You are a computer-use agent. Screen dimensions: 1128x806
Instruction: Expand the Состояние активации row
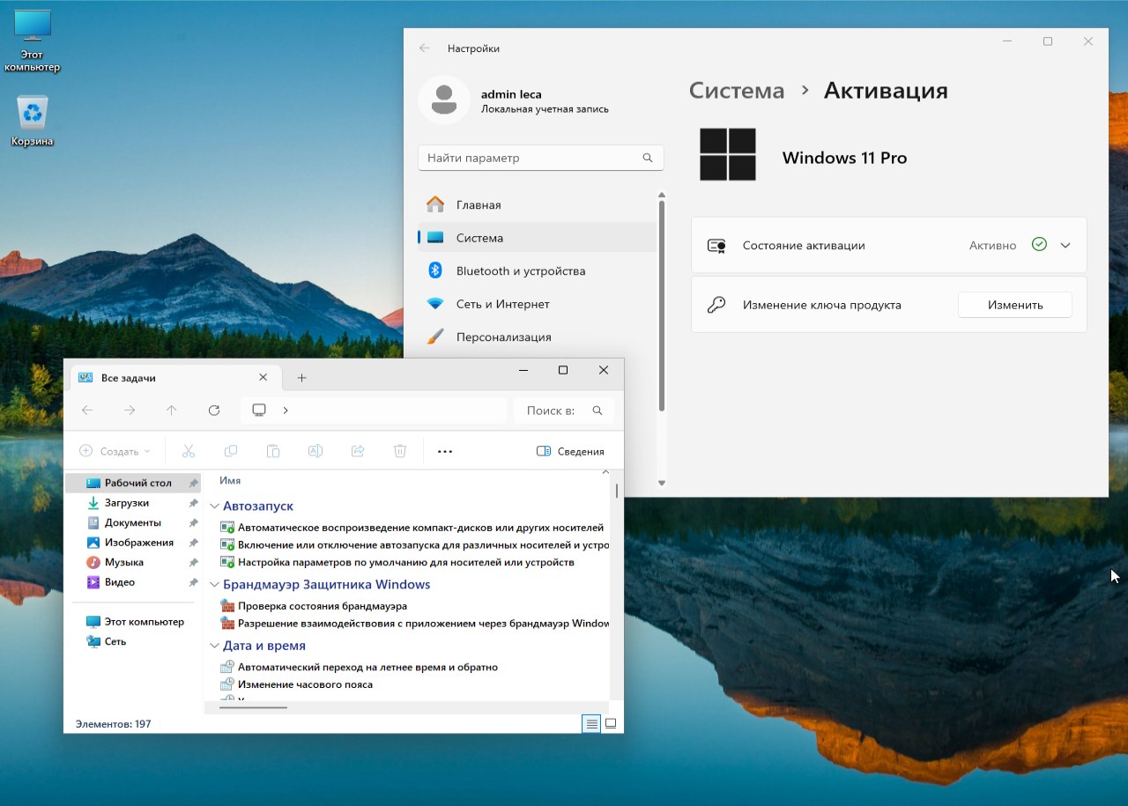click(1065, 246)
